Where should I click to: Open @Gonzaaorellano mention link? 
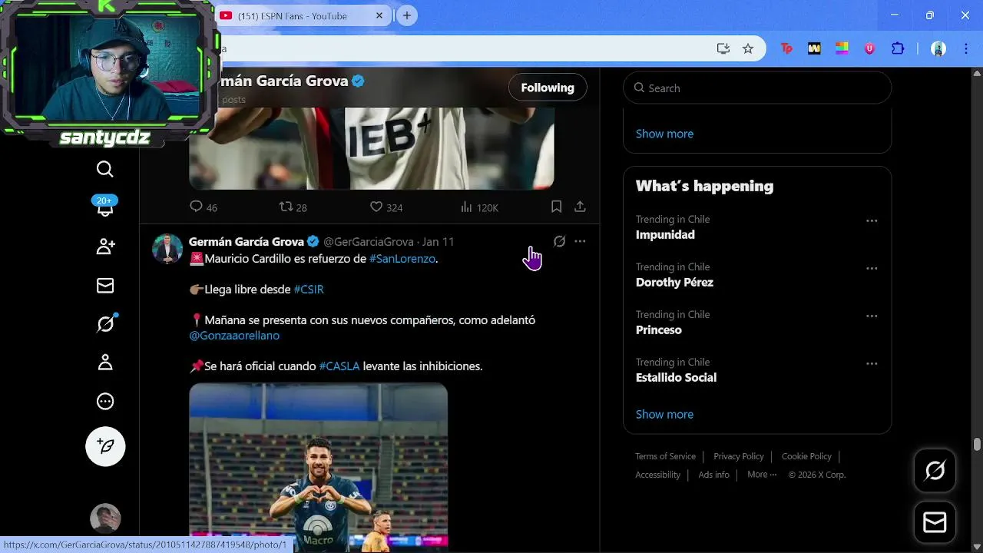point(234,336)
